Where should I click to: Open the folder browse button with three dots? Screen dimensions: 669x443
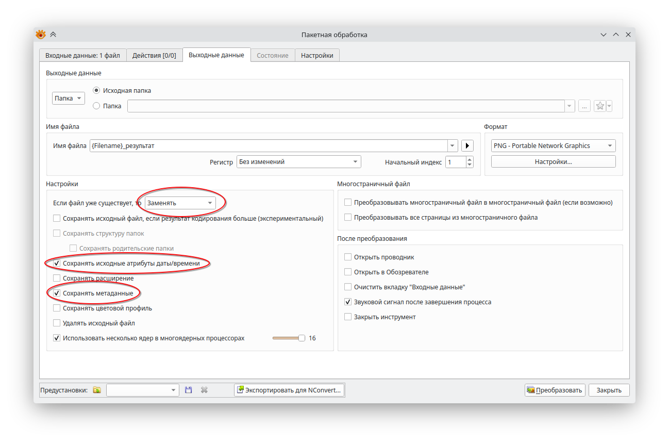point(584,106)
